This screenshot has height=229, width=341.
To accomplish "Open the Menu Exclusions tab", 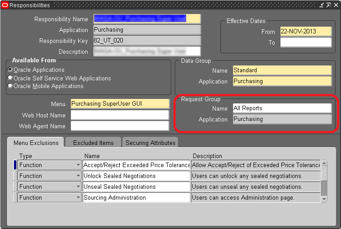I will (x=36, y=143).
